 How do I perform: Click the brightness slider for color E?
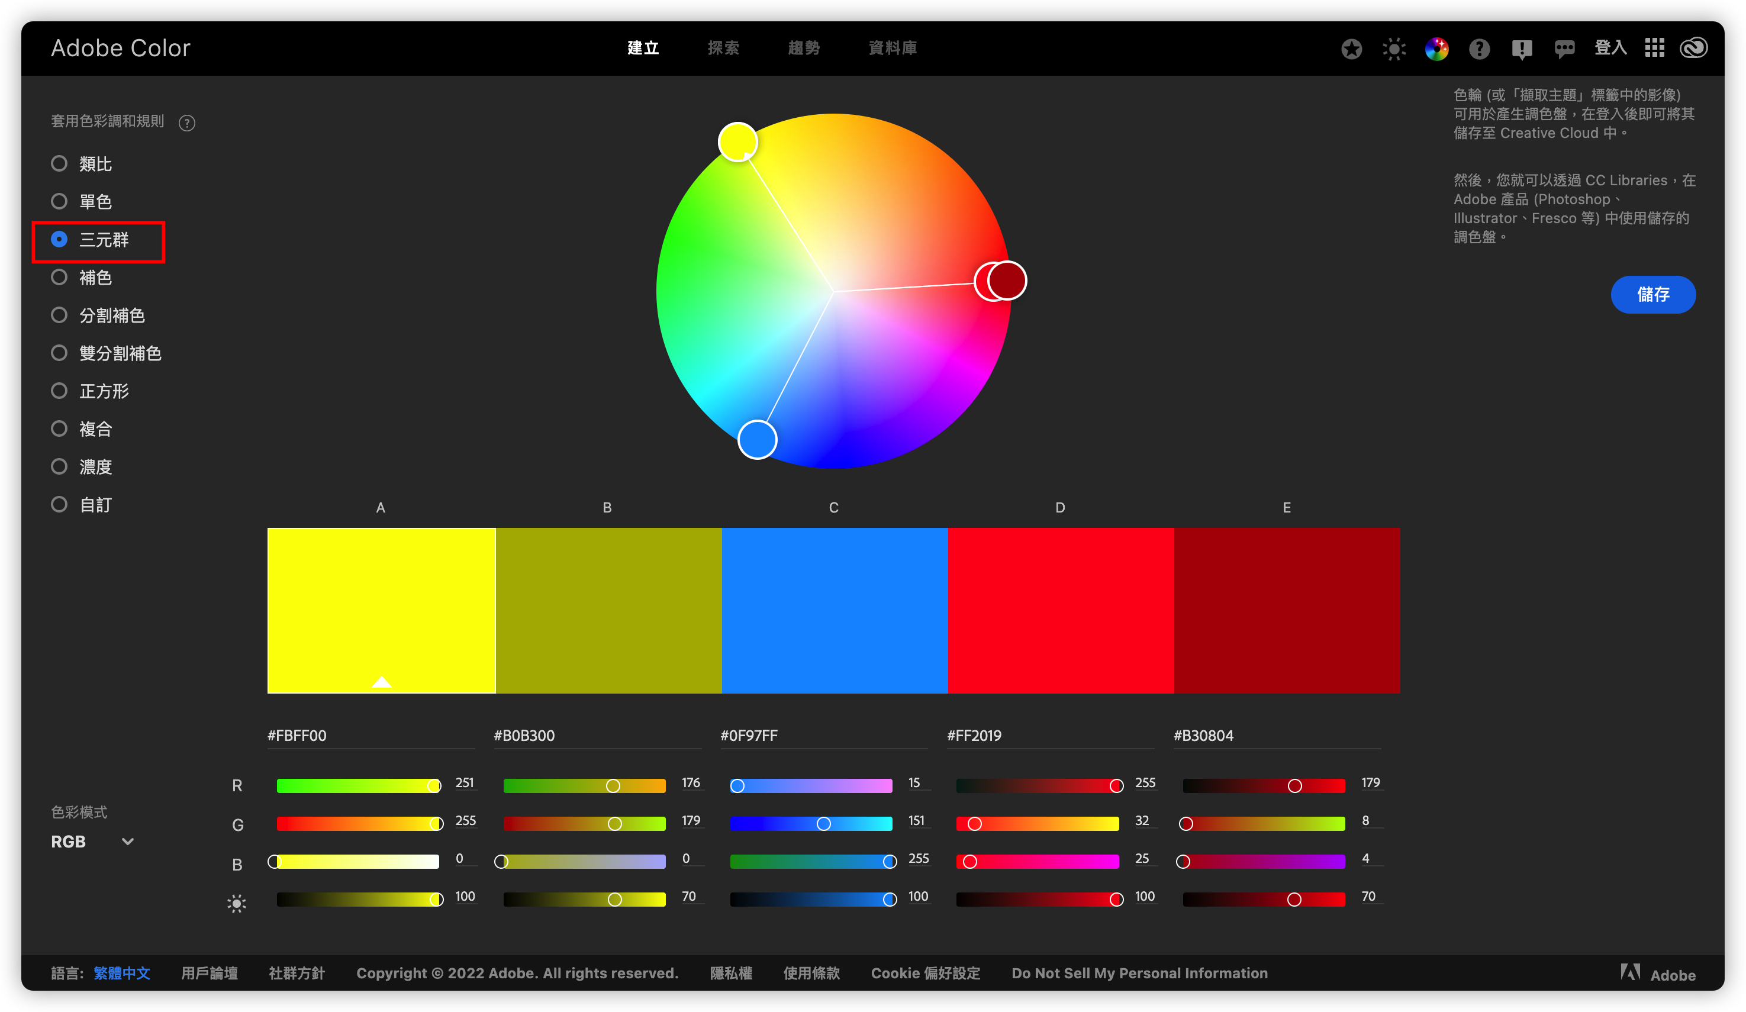pyautogui.click(x=1264, y=899)
